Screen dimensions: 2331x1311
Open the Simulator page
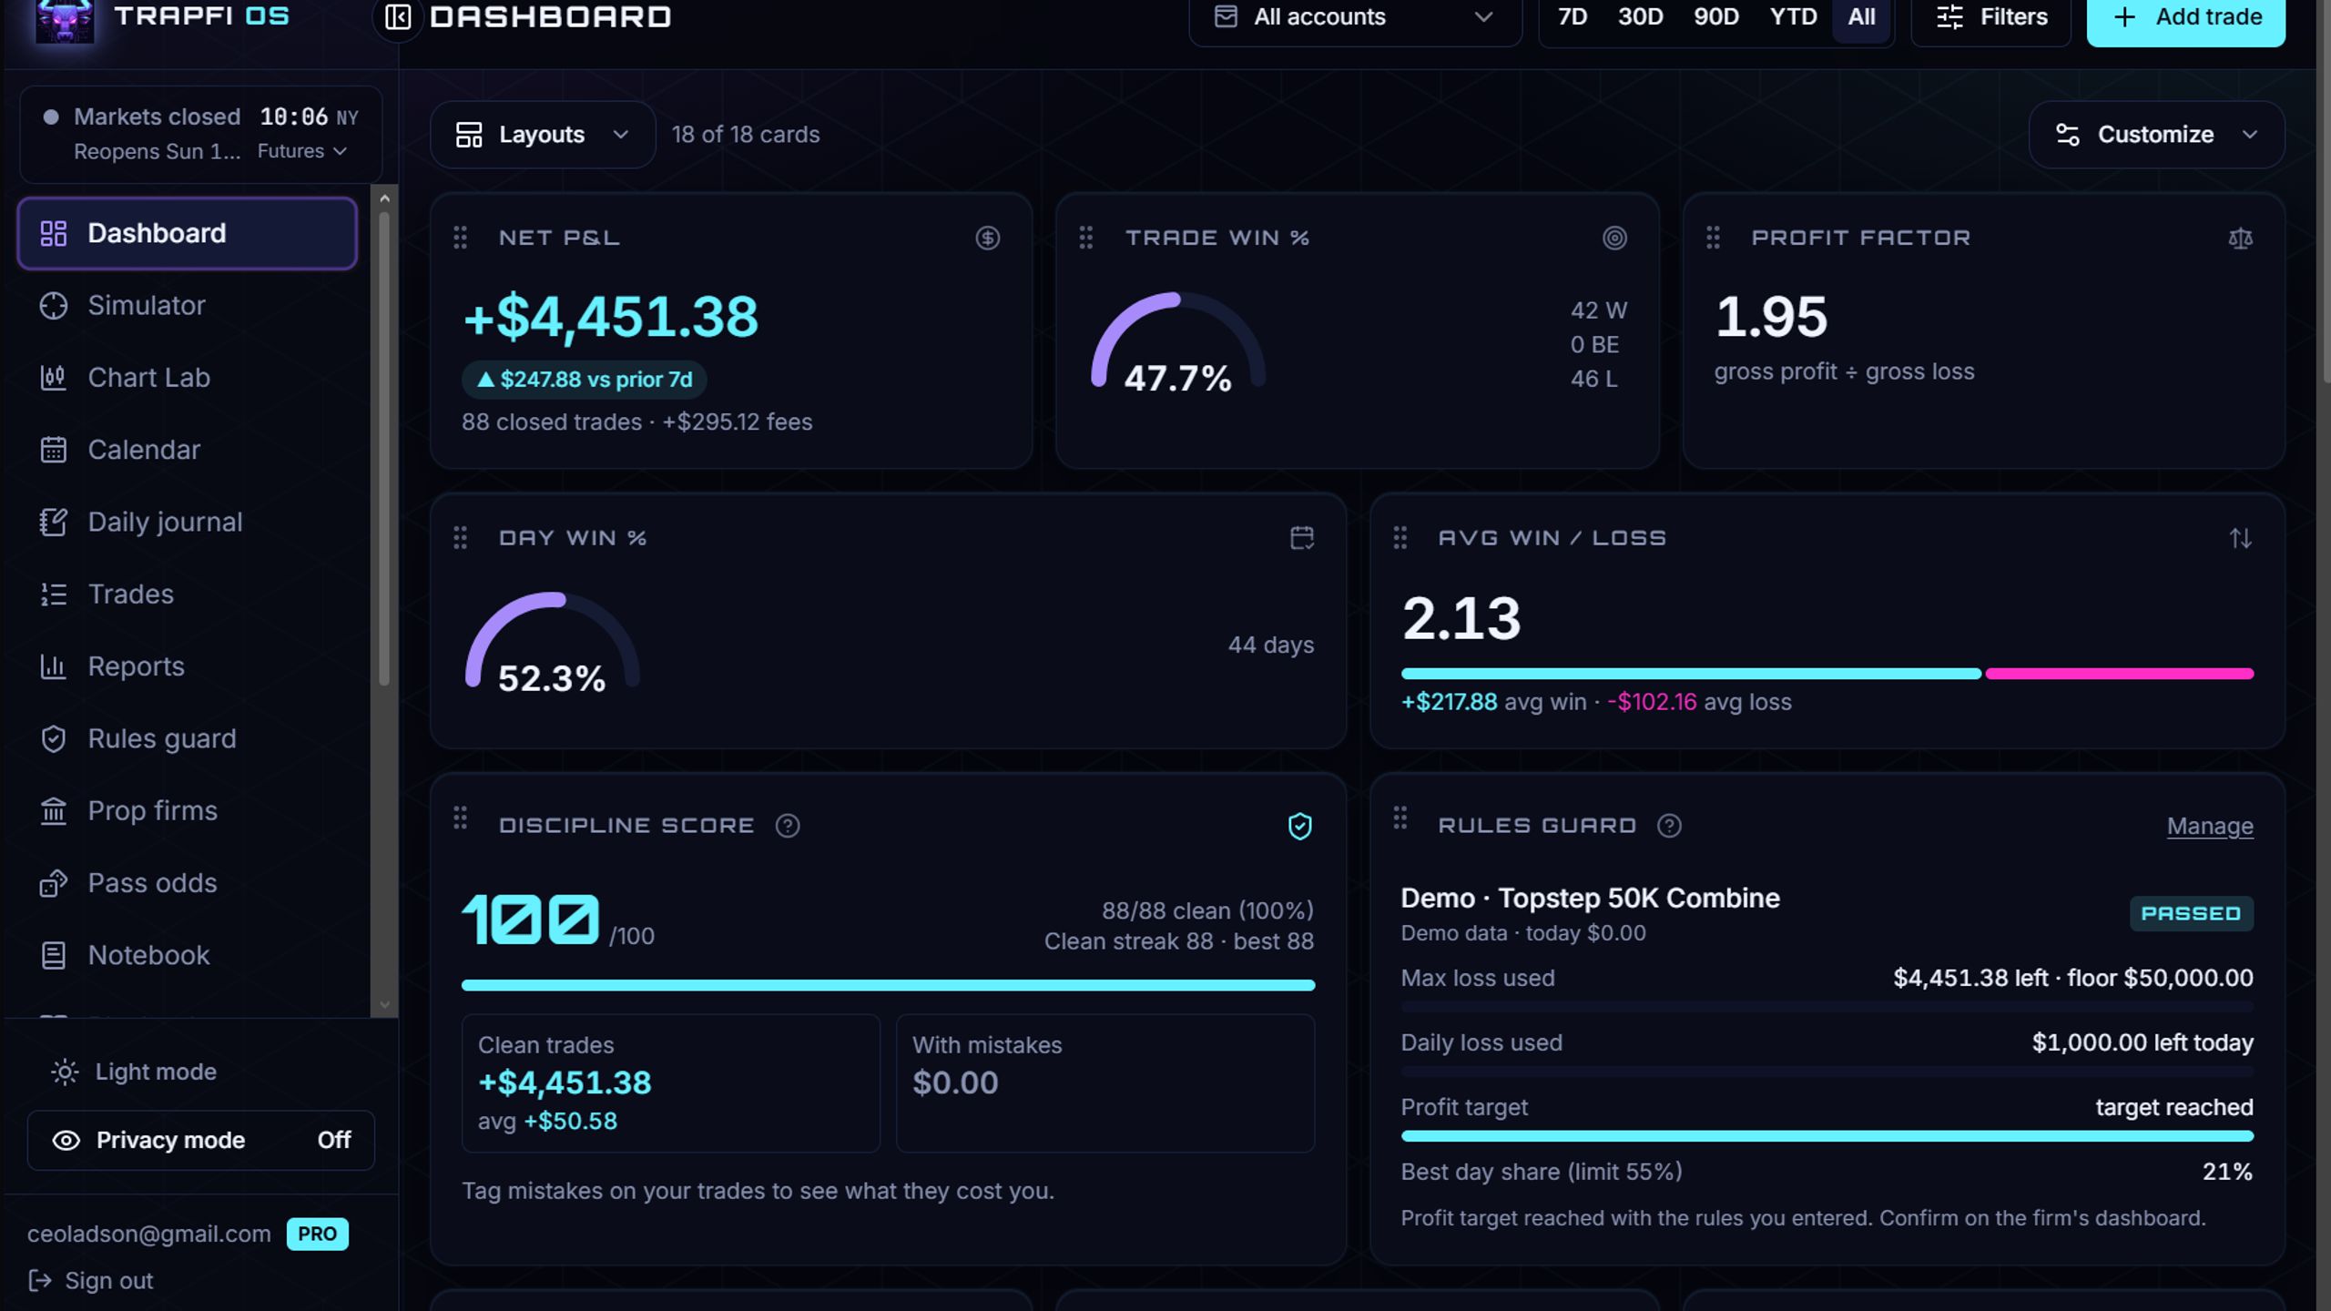[187, 306]
